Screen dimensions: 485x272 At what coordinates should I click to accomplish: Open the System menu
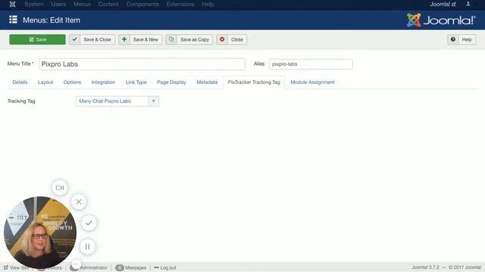tap(34, 4)
